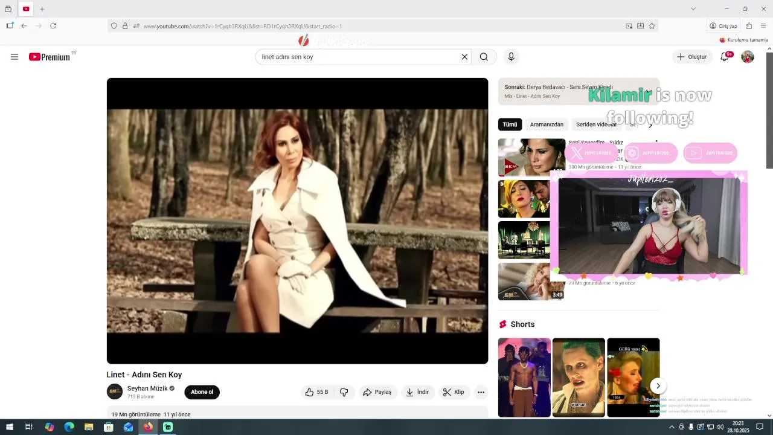The image size is (773, 435).
Task: Go forward with the browser forward arrow
Action: [x=39, y=26]
